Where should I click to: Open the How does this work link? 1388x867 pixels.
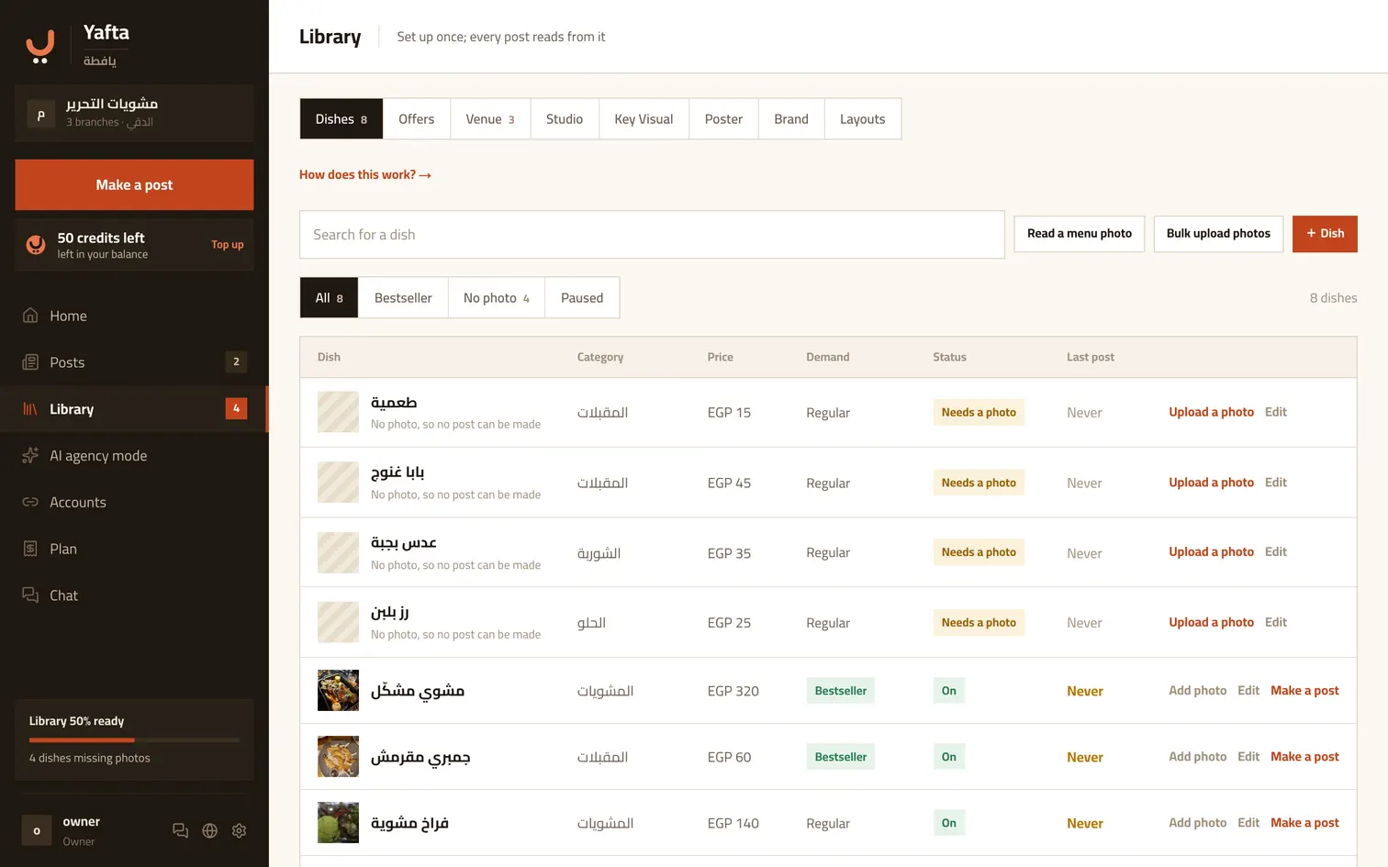point(365,174)
